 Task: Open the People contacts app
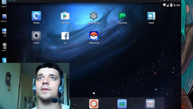151,16
